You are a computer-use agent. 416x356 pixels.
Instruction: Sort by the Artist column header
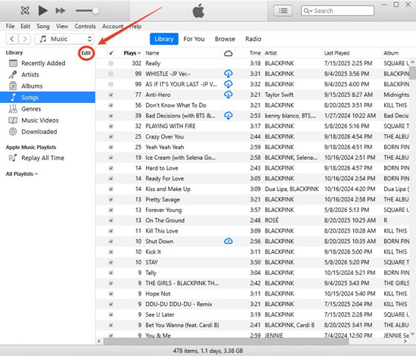click(271, 53)
